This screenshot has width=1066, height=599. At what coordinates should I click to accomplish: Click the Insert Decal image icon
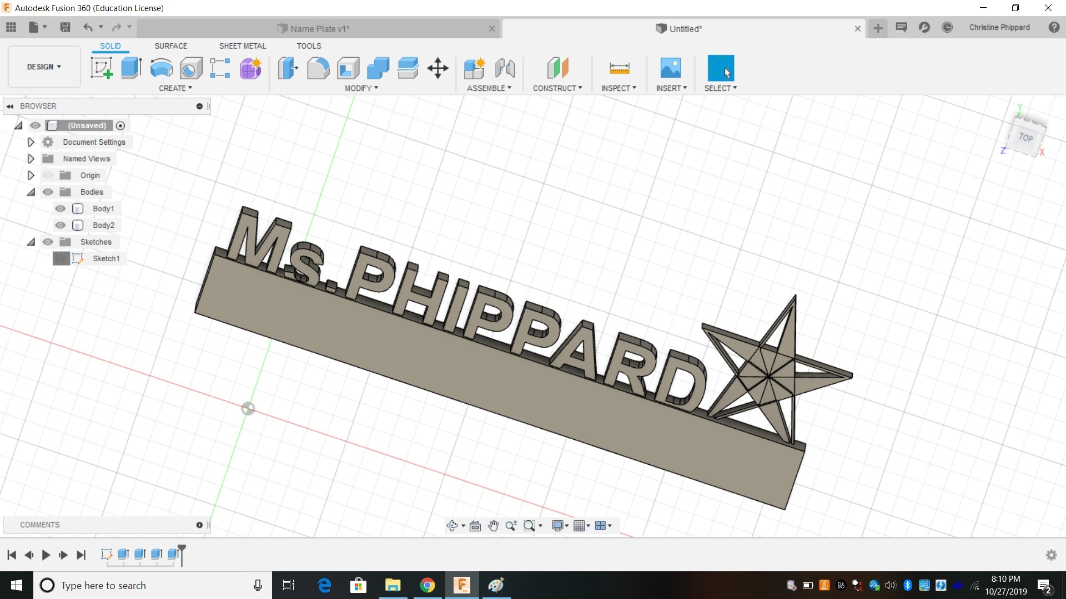point(671,68)
